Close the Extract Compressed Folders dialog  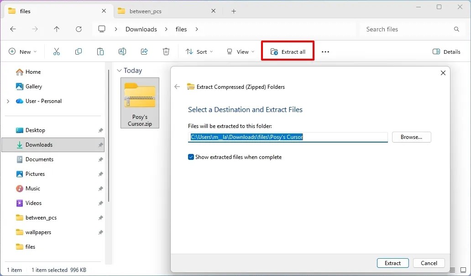coord(443,73)
